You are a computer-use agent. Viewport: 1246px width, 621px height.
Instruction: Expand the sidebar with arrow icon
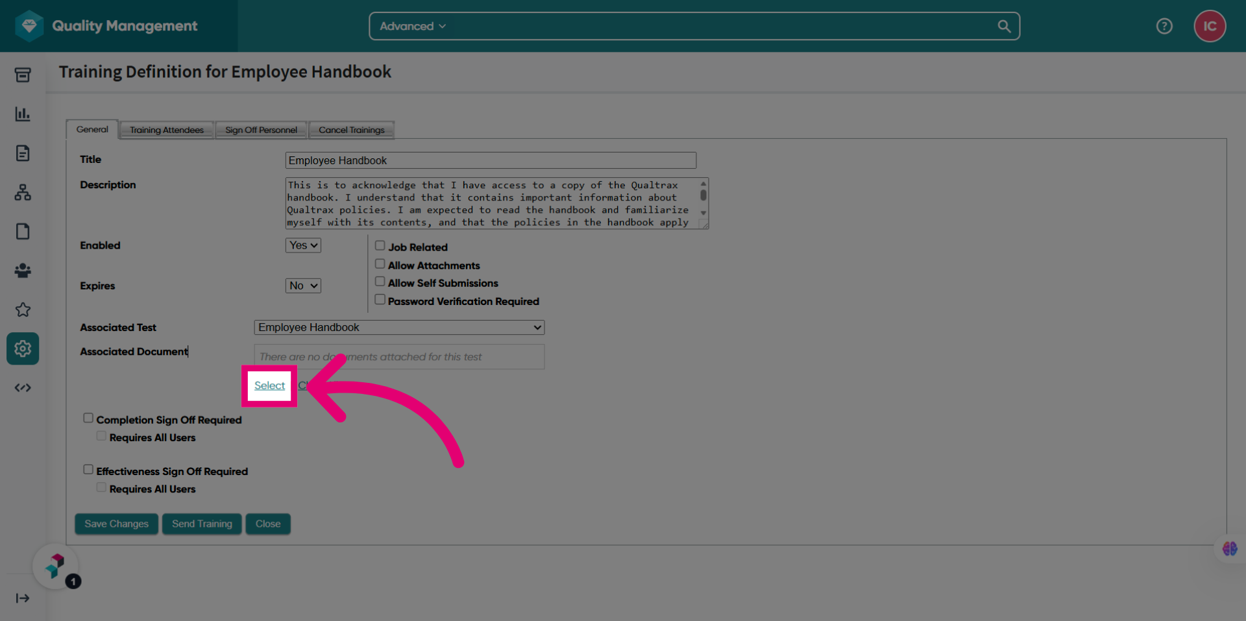click(x=23, y=598)
